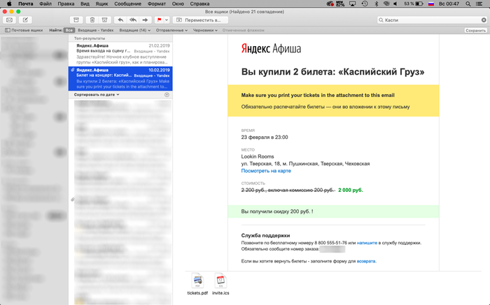The height and width of the screenshot is (305, 490).
Task: Expand the 'Входящие (14)' dropdown
Action: [134, 30]
